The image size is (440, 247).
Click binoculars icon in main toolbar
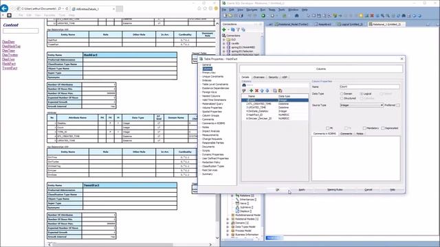(296, 16)
